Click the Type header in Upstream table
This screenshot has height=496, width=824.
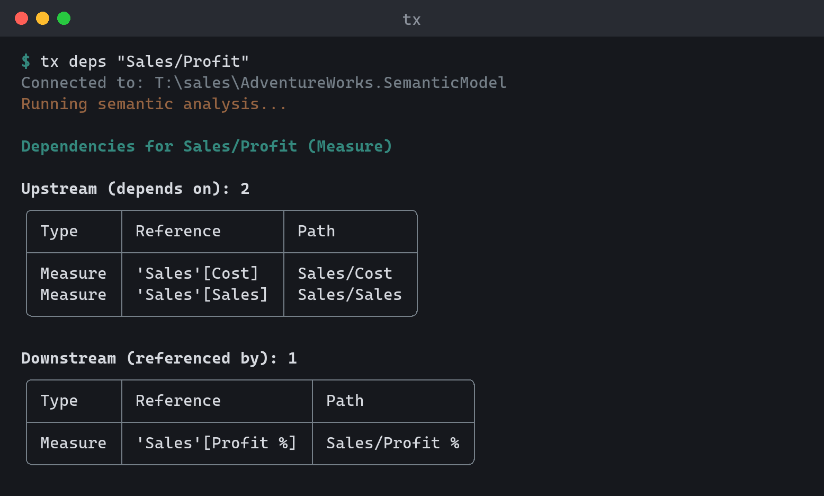(x=59, y=232)
